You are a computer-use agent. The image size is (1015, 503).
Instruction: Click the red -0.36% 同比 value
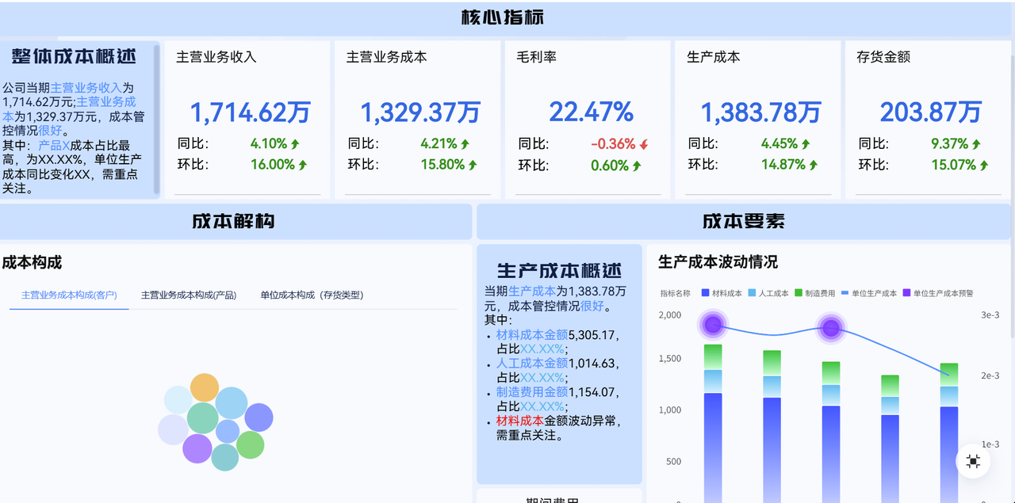(613, 144)
